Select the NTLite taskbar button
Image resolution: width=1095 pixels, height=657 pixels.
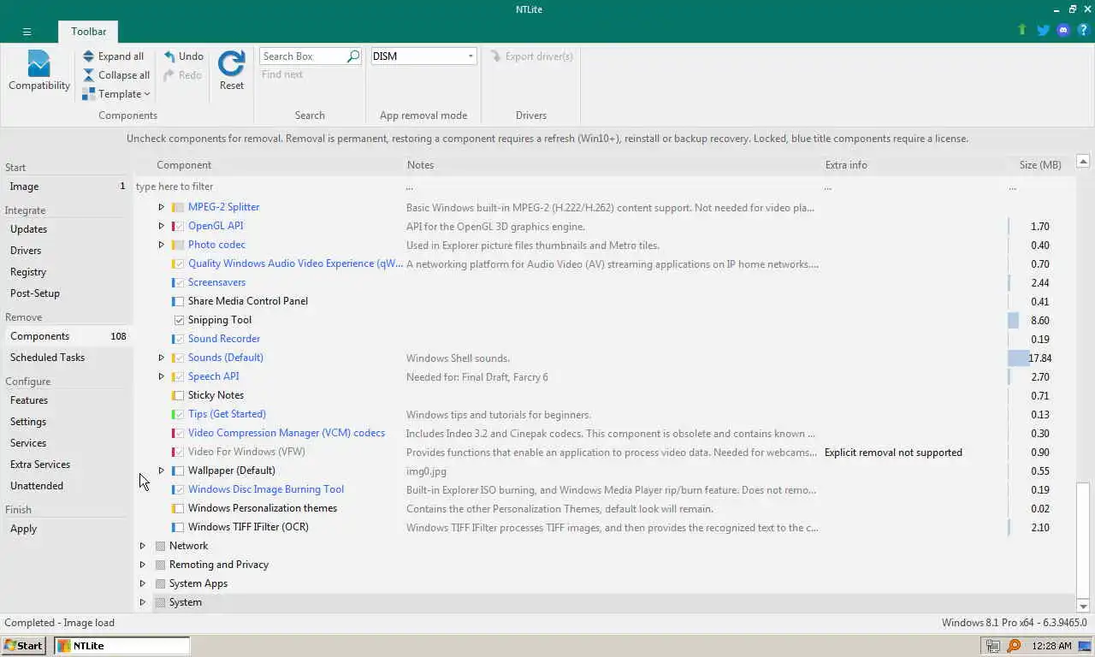[x=122, y=646]
